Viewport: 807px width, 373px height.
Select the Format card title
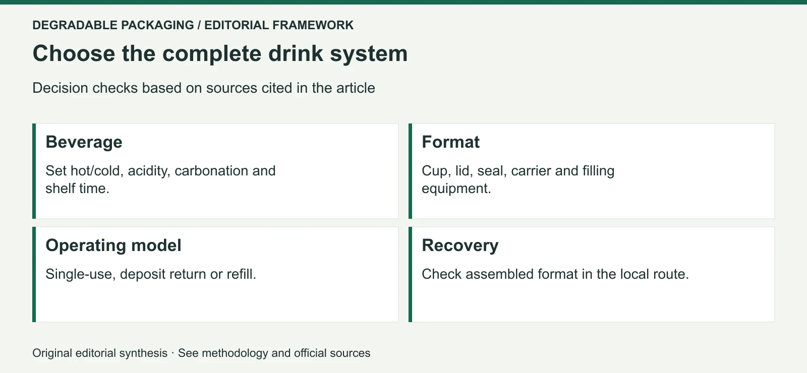tap(450, 142)
